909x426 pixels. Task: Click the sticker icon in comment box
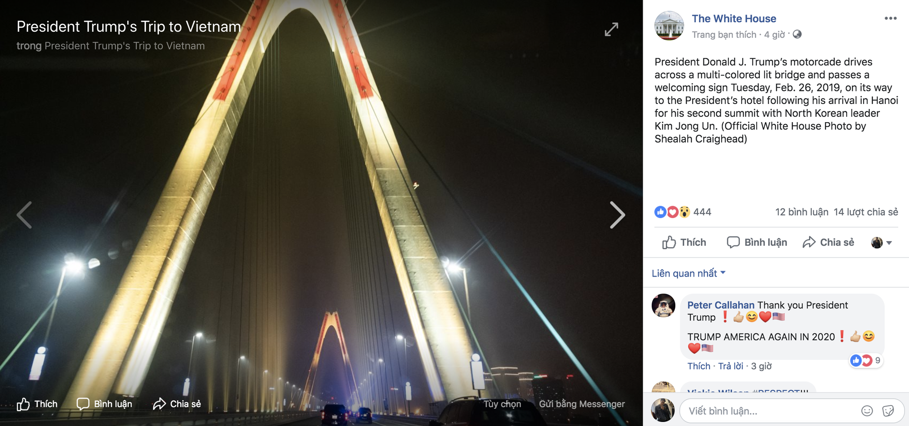tap(888, 411)
